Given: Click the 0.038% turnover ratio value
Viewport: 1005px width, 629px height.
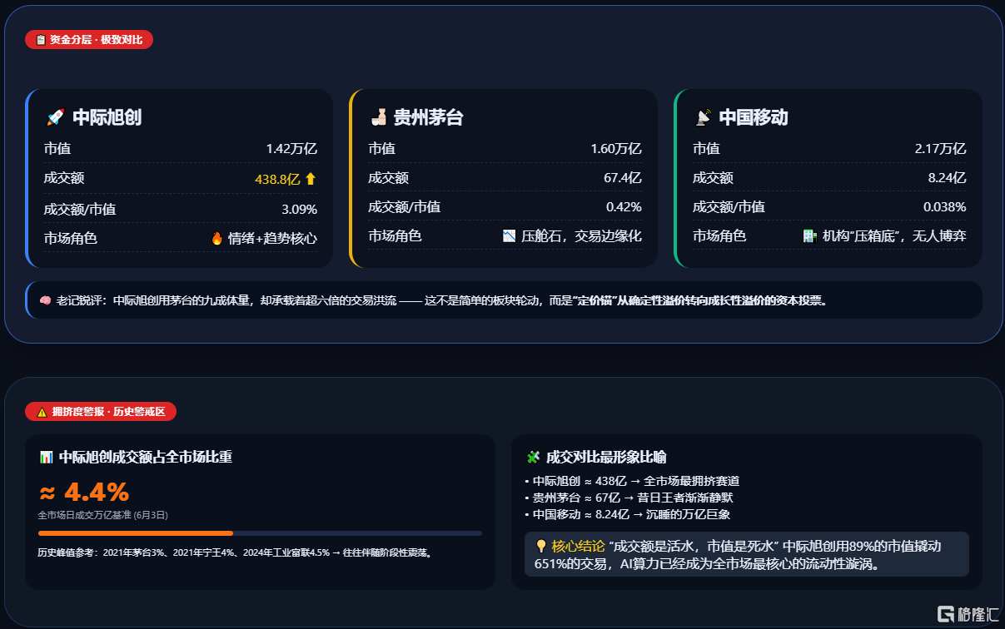Looking at the screenshot, I should coord(944,206).
